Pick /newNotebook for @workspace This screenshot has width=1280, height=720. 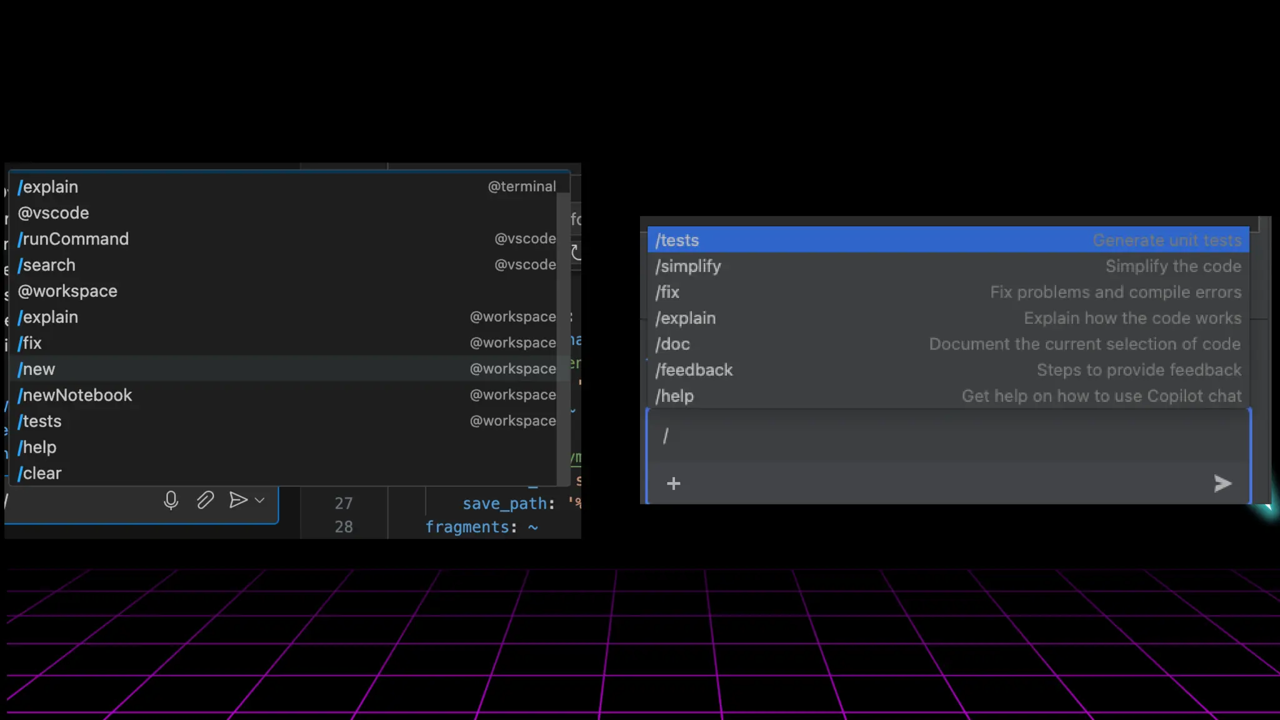[75, 395]
